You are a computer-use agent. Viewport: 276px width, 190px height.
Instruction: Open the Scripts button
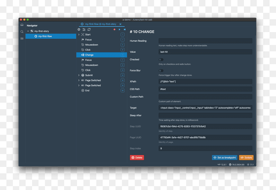click(x=246, y=158)
